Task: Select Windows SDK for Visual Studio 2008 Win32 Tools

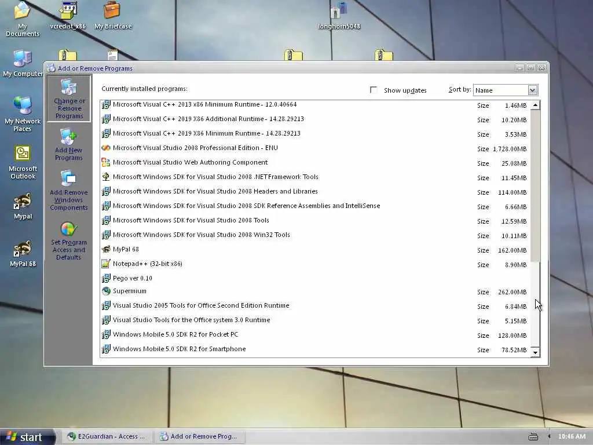Action: point(314,235)
